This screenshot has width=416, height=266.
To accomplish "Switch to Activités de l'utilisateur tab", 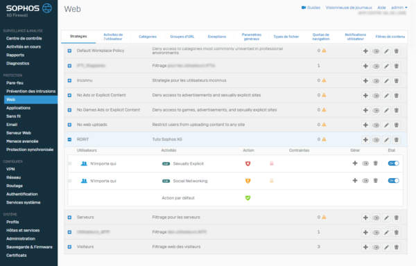I will [x=113, y=37].
